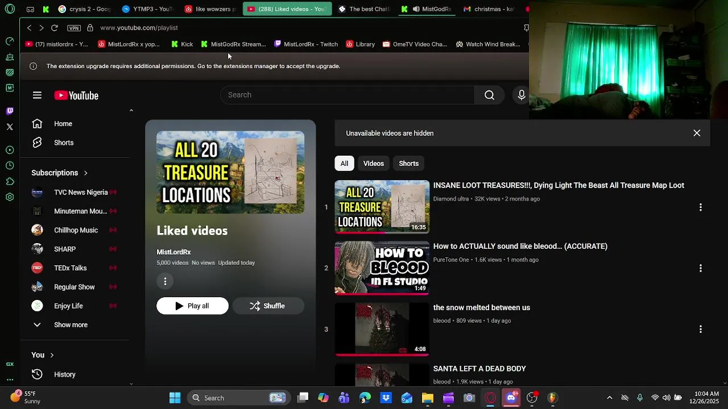
Task: Switch to The best Chat tab
Action: (363, 9)
